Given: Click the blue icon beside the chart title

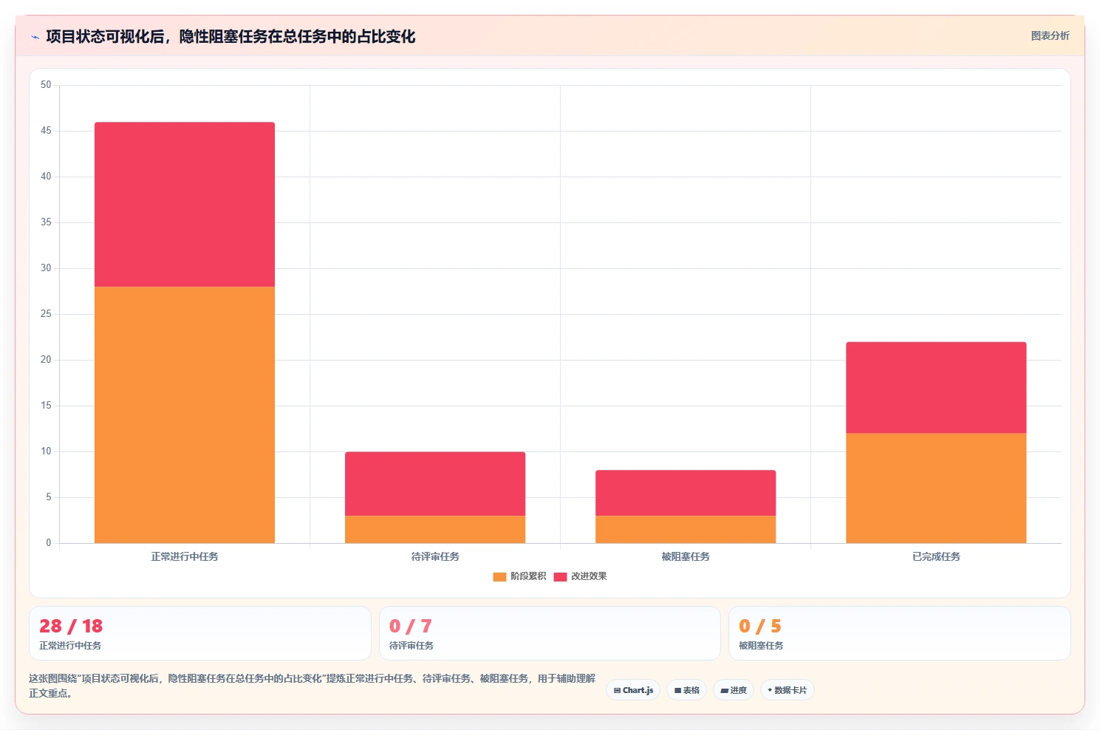Looking at the screenshot, I should (x=35, y=37).
